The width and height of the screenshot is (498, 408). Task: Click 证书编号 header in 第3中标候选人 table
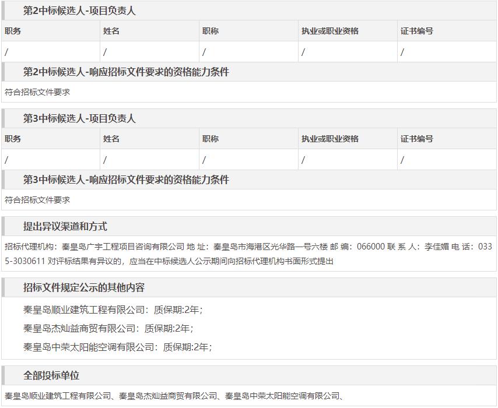pos(417,139)
